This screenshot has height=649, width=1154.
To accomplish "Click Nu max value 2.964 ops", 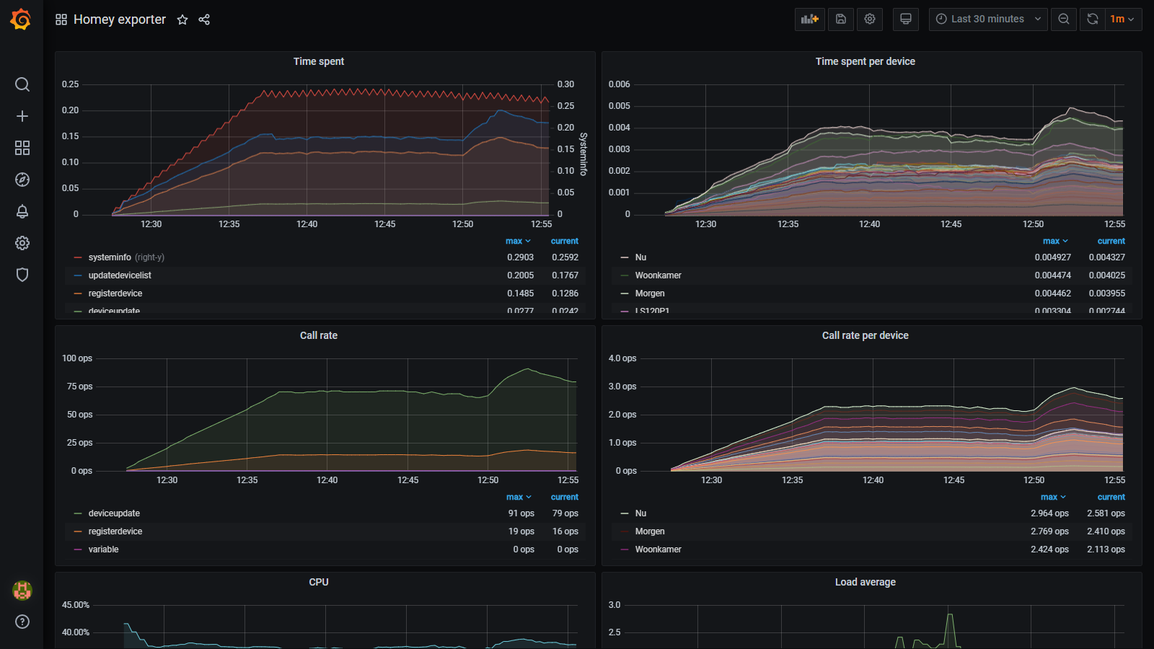I will (x=1050, y=513).
